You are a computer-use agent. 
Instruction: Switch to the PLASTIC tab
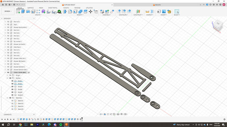(66, 8)
